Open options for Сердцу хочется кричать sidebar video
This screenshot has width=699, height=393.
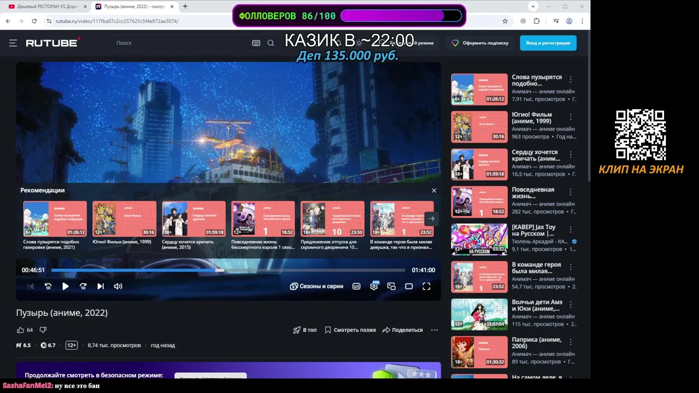[x=571, y=154]
